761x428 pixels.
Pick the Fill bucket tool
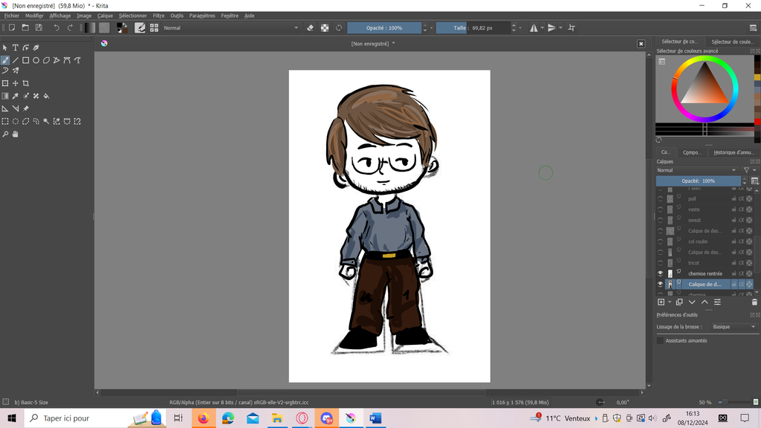[x=46, y=96]
